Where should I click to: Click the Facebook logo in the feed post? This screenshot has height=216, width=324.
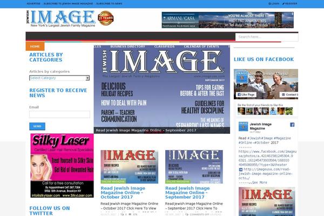pos(292,125)
